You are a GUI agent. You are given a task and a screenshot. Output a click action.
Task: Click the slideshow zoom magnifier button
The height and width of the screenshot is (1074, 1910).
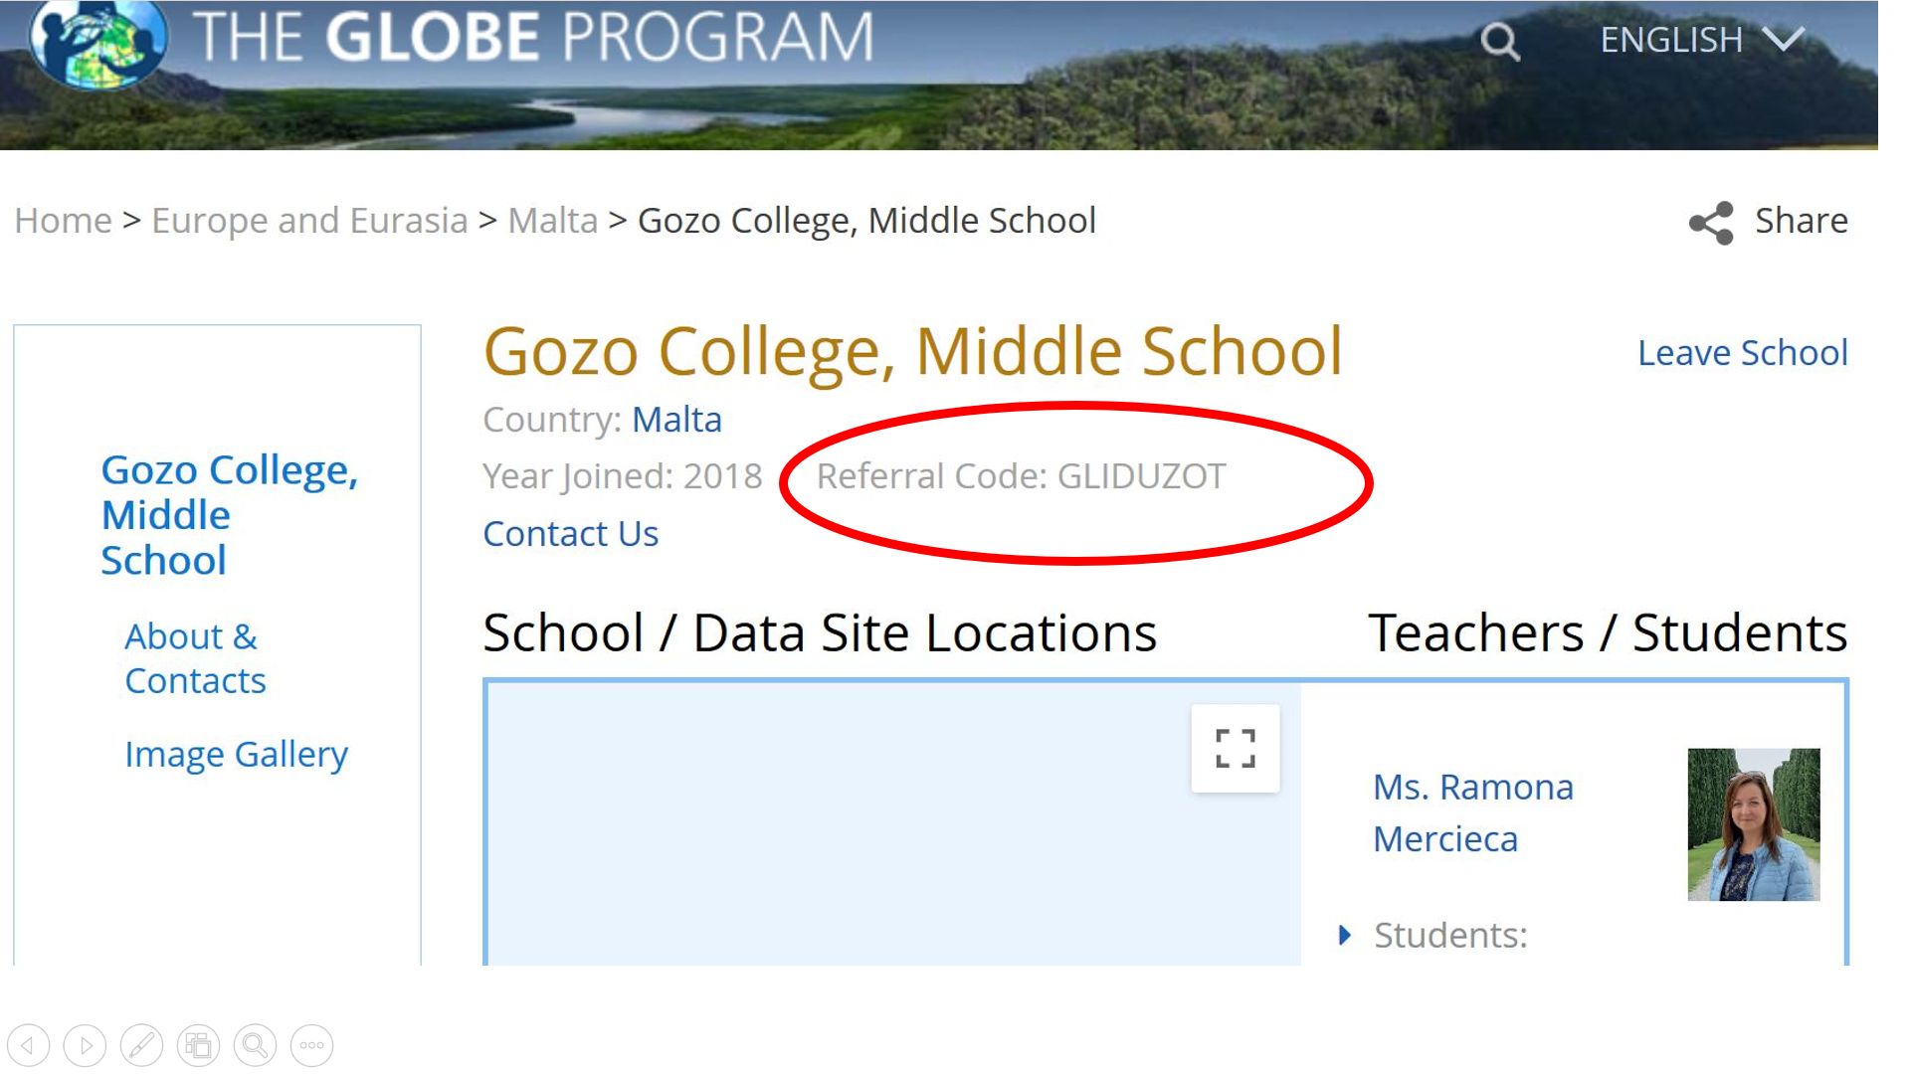click(255, 1045)
